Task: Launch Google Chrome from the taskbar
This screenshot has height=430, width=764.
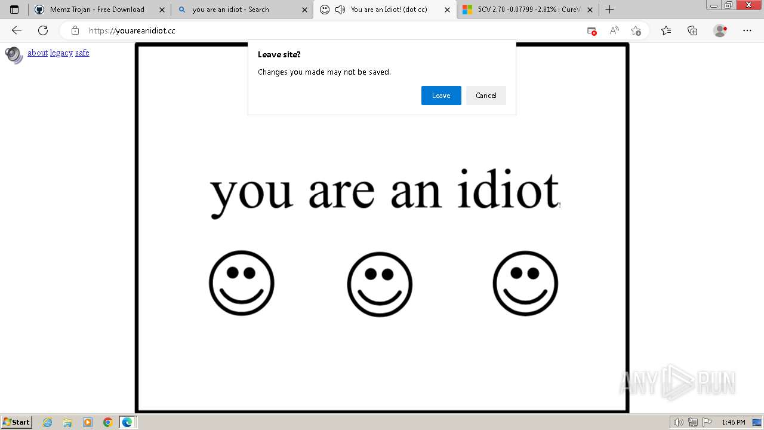Action: 108,422
